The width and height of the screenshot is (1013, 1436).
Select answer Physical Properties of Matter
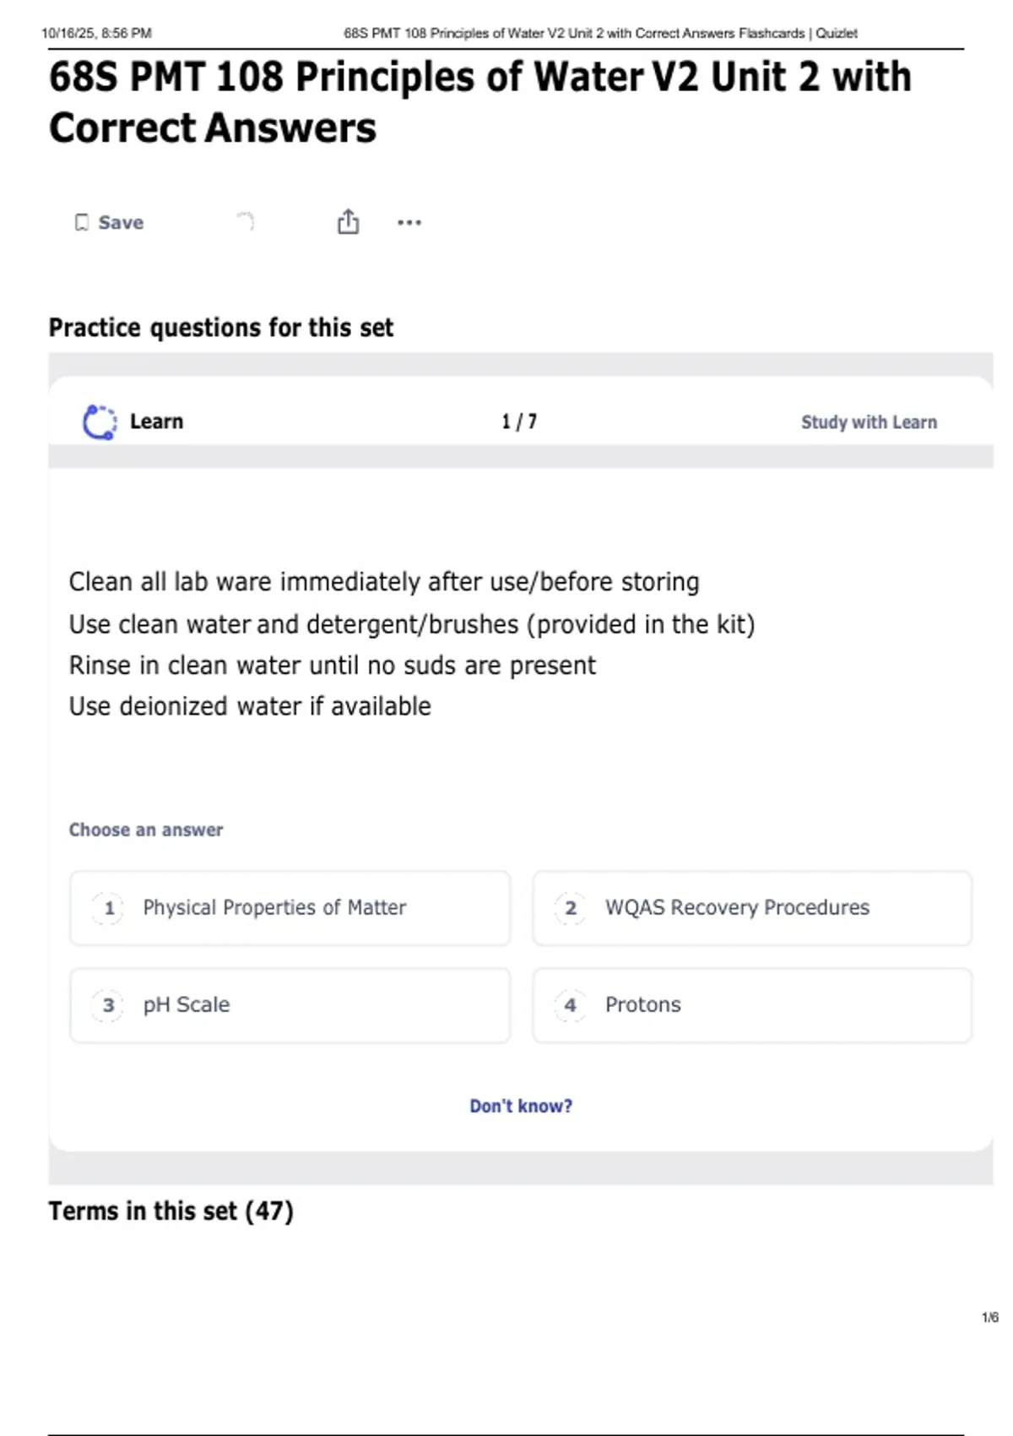click(290, 908)
